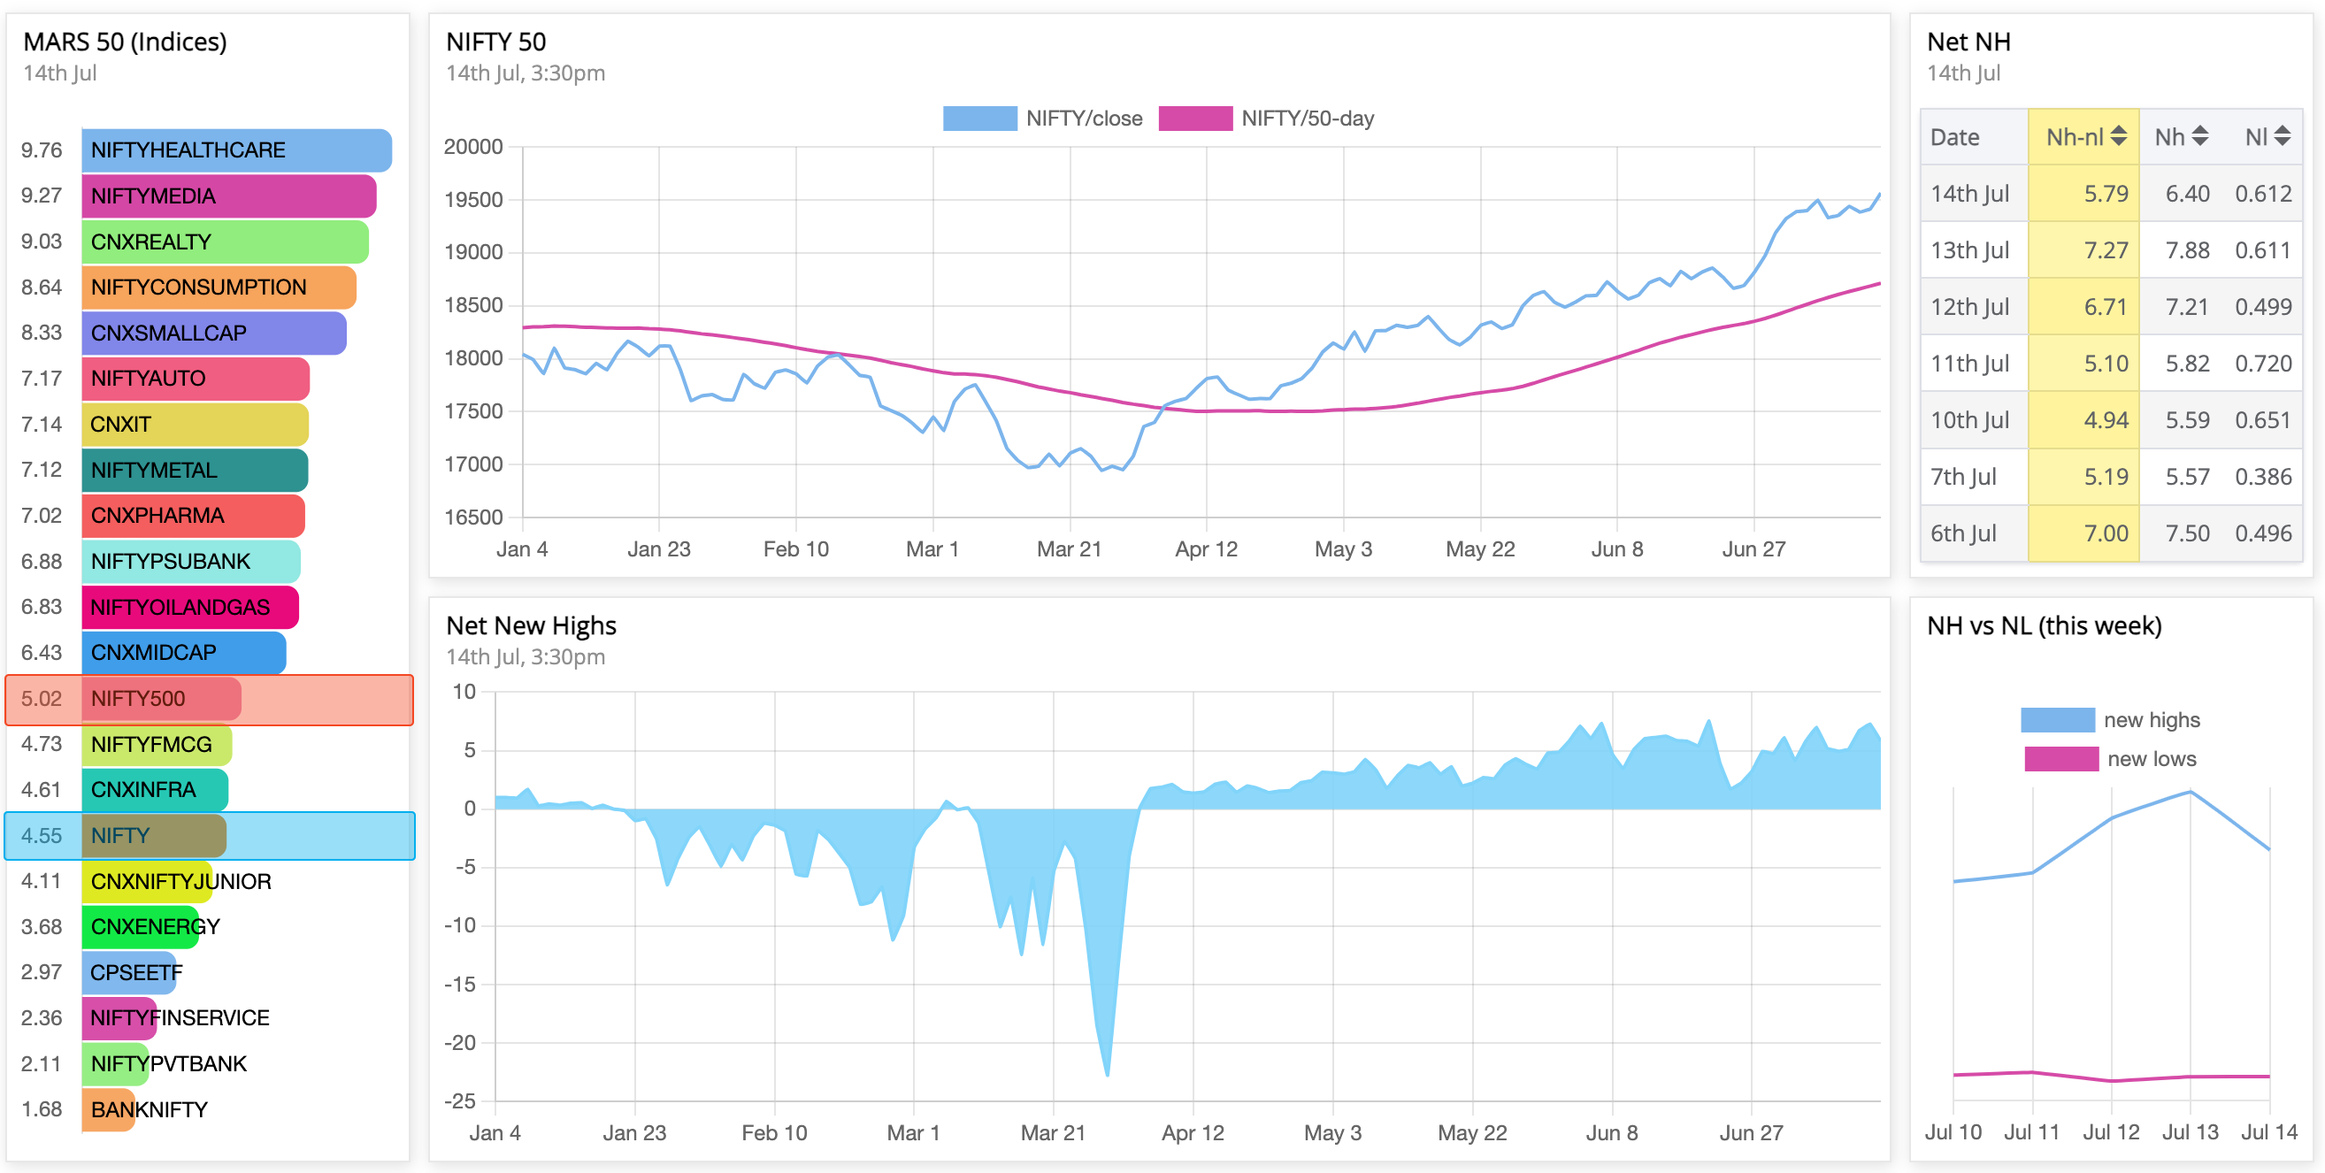Select the highlighted NIFTY 4.55 row
Image resolution: width=2325 pixels, height=1173 pixels.
pos(210,836)
